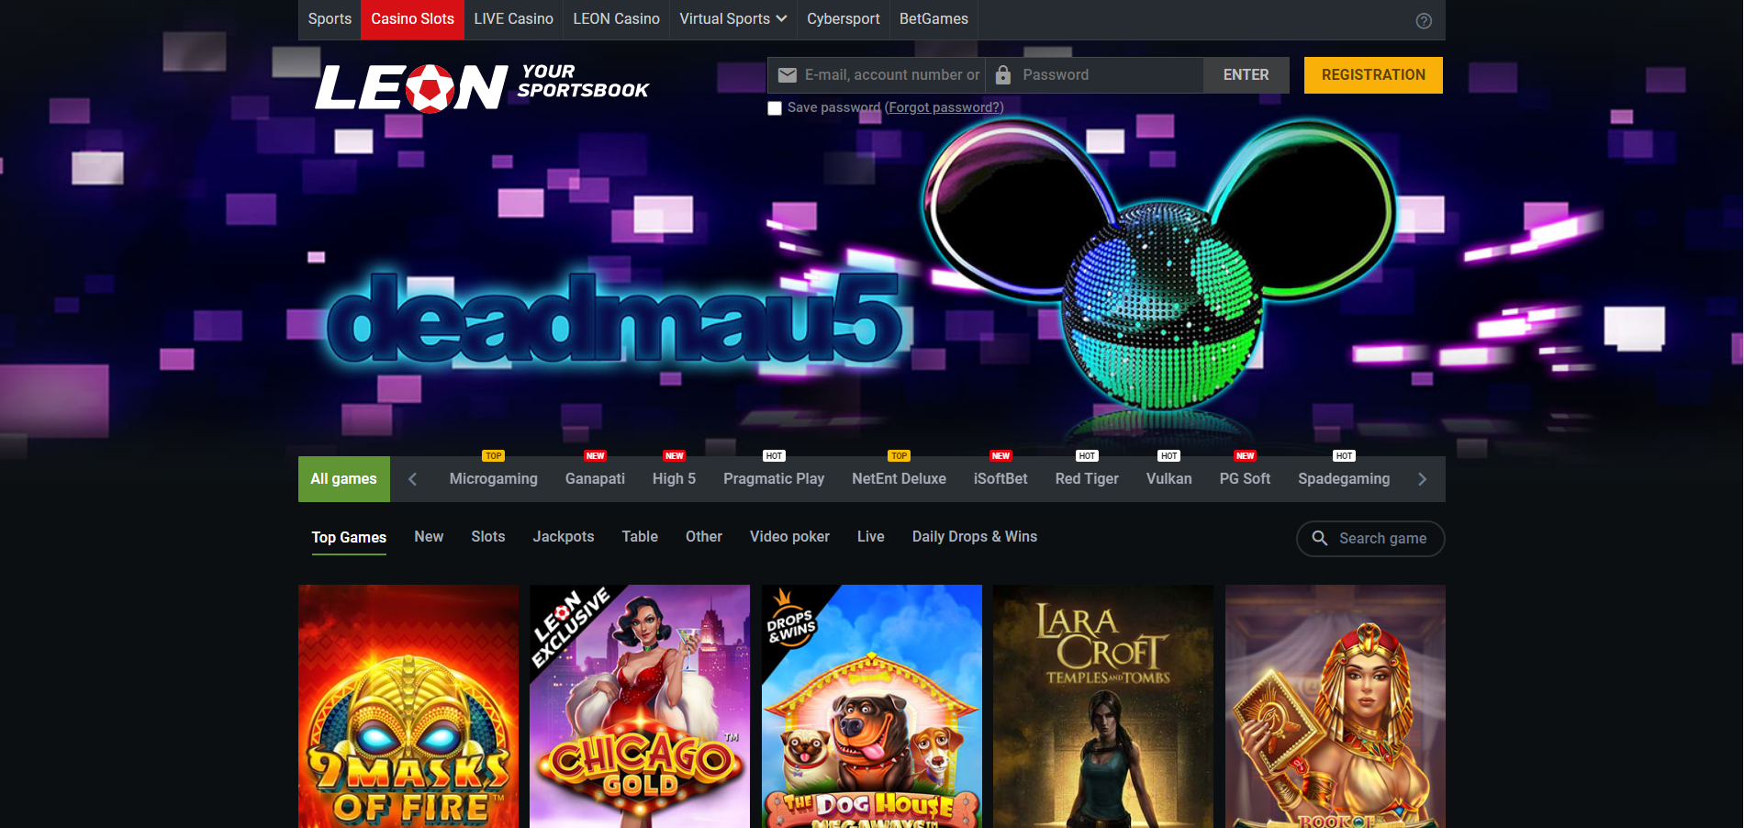
Task: Select the Casino Slots tab
Action: click(x=412, y=19)
